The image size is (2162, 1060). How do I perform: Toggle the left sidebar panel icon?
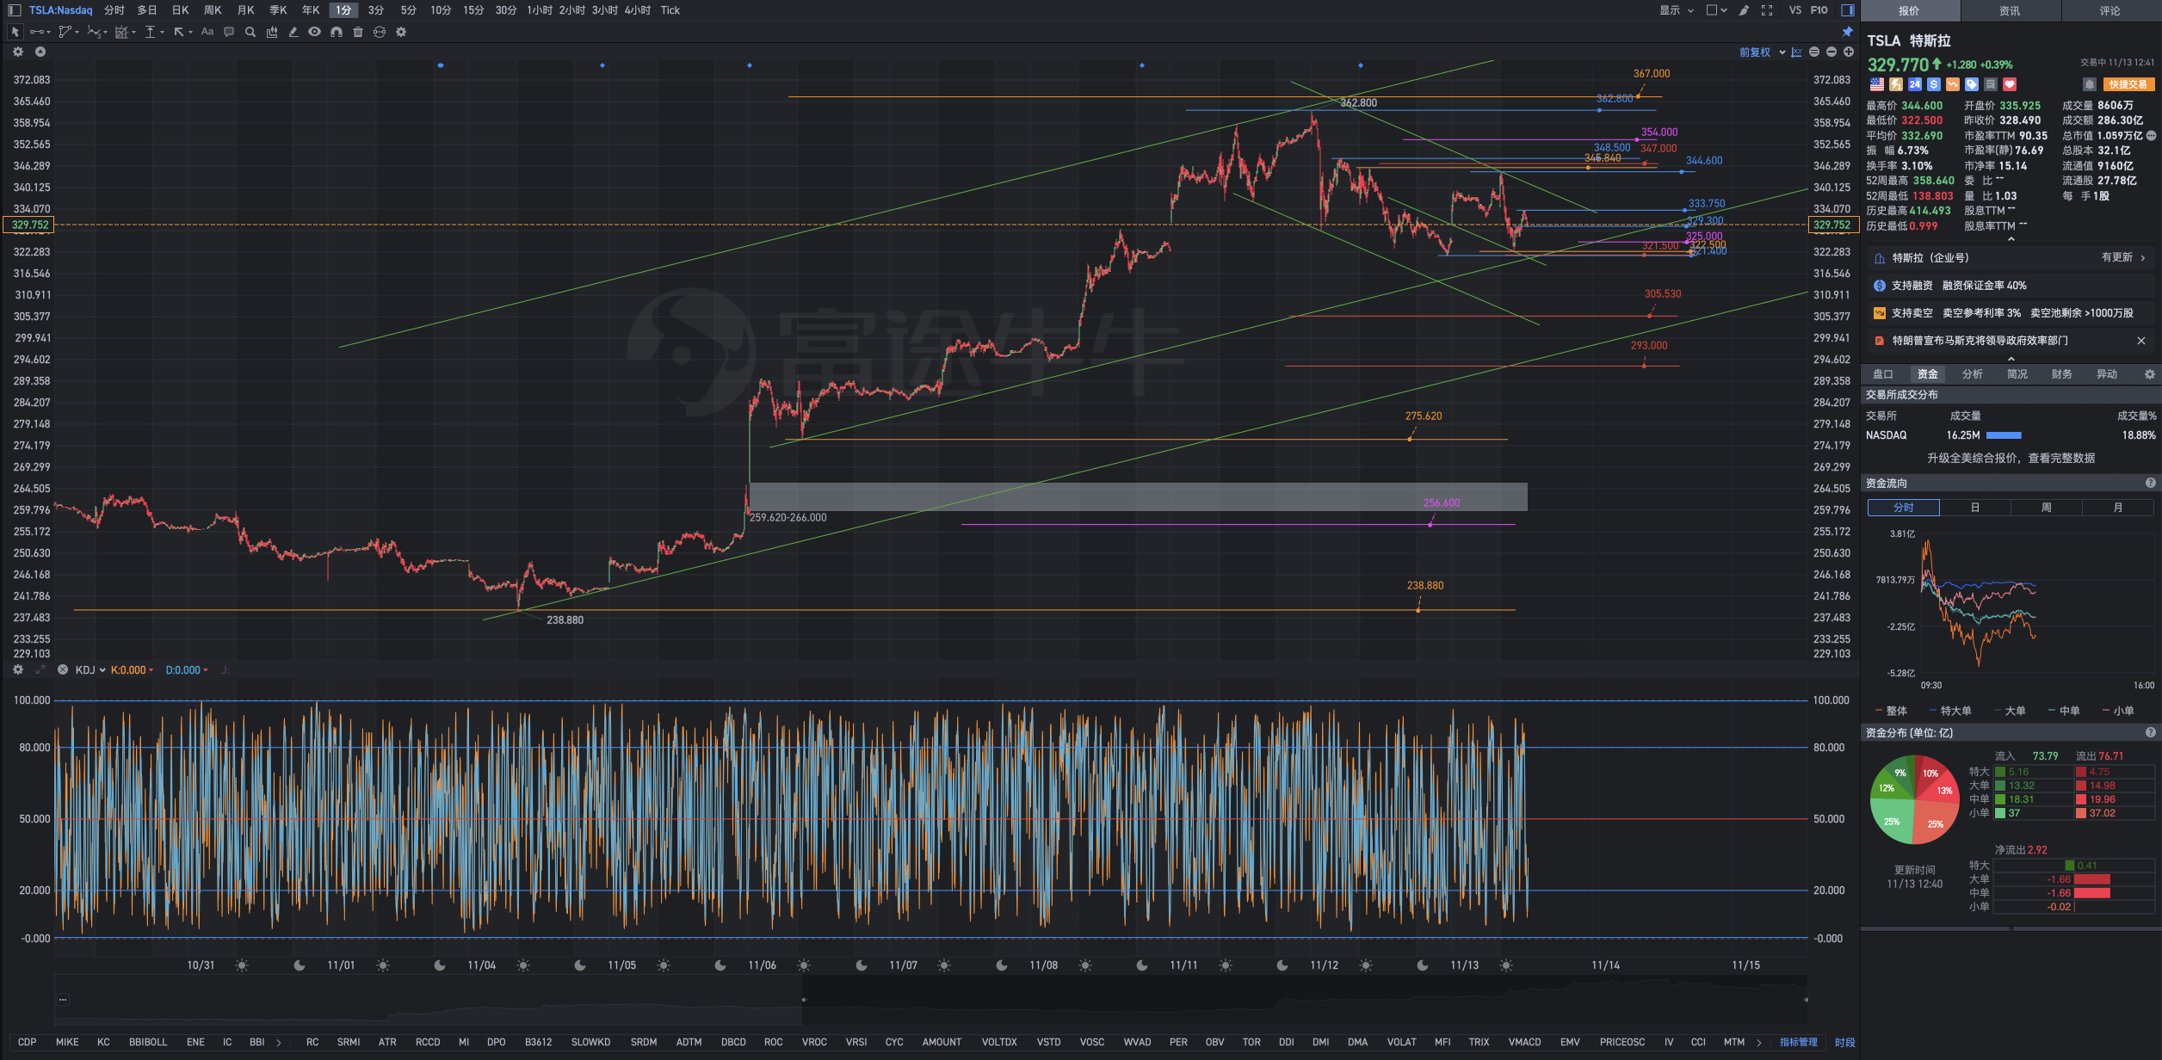[x=15, y=10]
